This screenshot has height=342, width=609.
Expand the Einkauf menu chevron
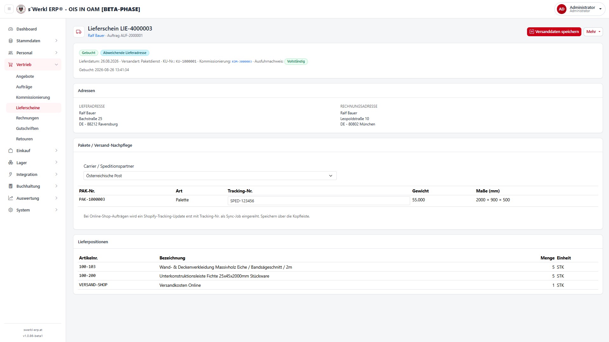point(56,151)
